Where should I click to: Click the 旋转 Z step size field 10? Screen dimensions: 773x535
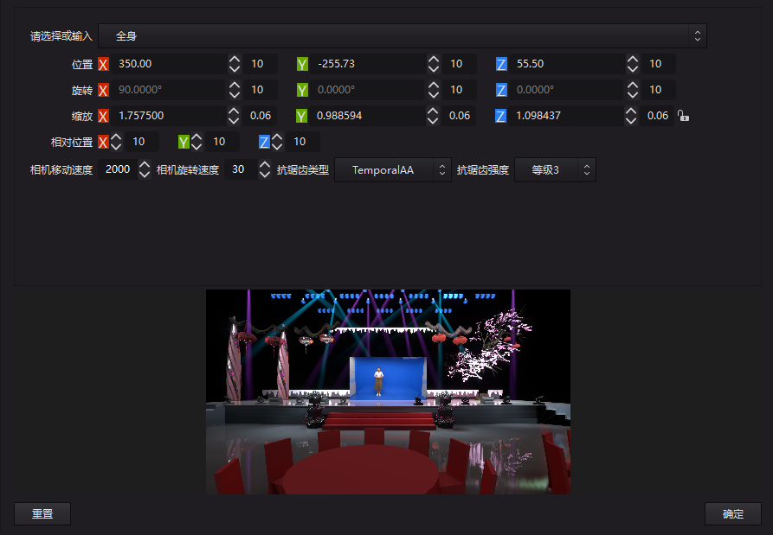tap(659, 90)
